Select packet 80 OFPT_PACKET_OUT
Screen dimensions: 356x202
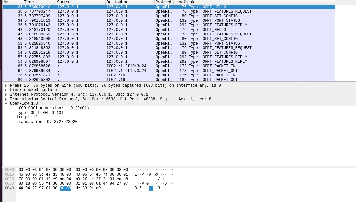(x=130, y=80)
